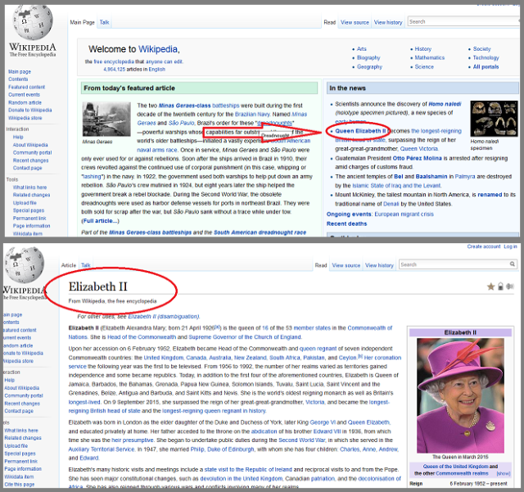The width and height of the screenshot is (524, 492).
Task: Open the Biography portal link
Action: click(368, 58)
